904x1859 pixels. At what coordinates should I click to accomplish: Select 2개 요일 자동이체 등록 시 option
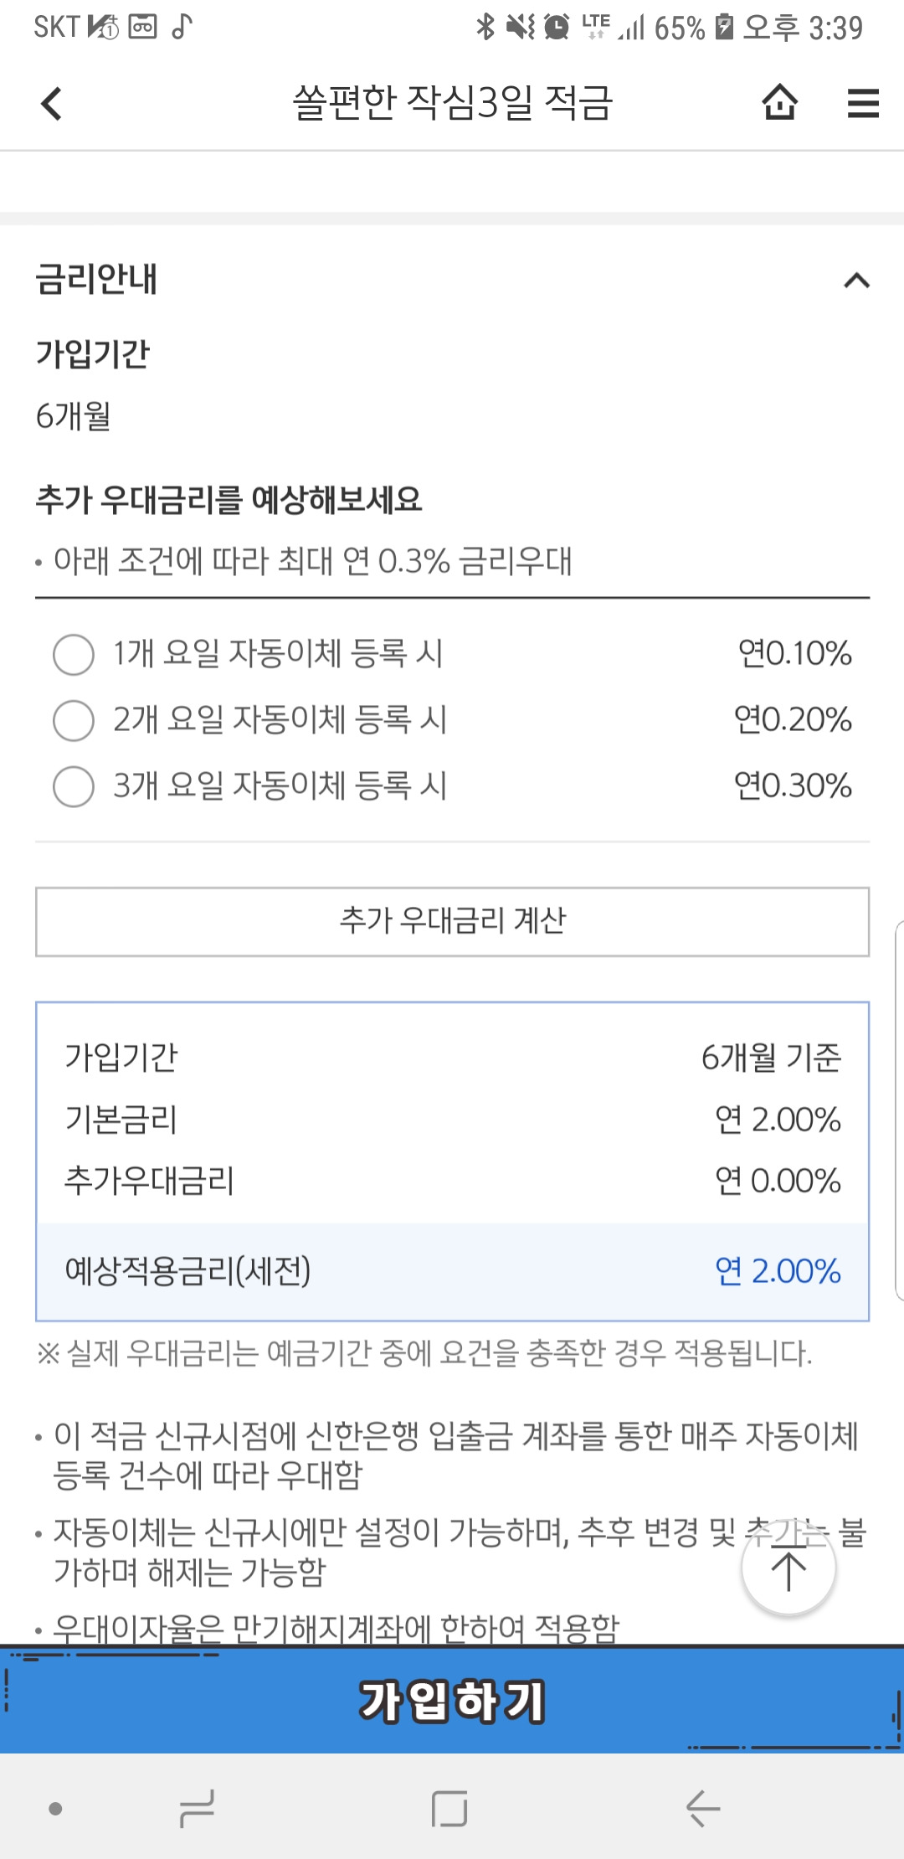tap(74, 720)
